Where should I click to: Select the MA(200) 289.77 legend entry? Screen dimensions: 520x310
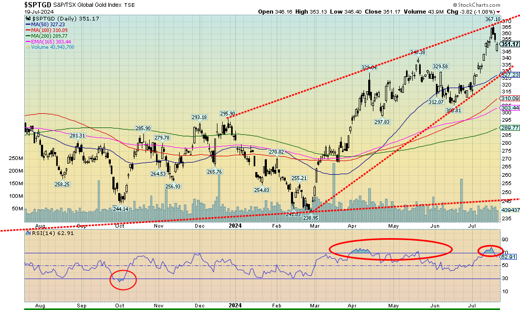47,36
